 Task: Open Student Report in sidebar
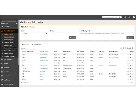8,40
